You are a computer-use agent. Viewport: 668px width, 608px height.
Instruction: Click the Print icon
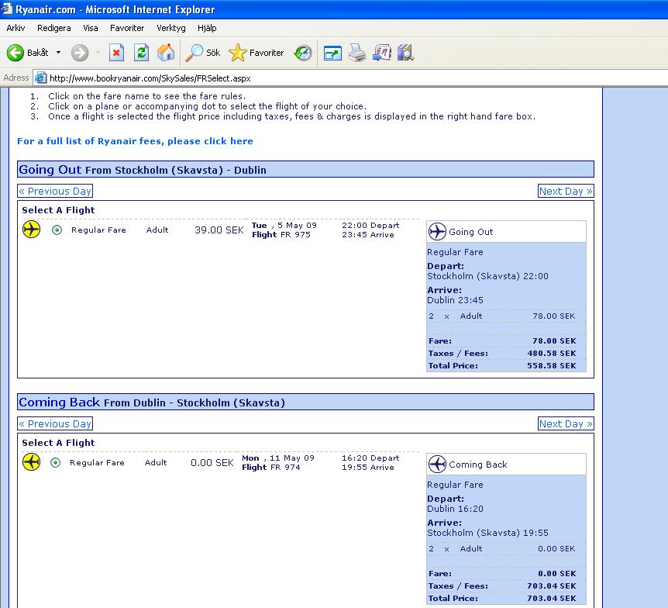357,53
